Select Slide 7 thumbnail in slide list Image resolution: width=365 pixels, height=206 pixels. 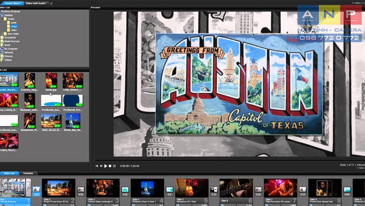coord(280,188)
